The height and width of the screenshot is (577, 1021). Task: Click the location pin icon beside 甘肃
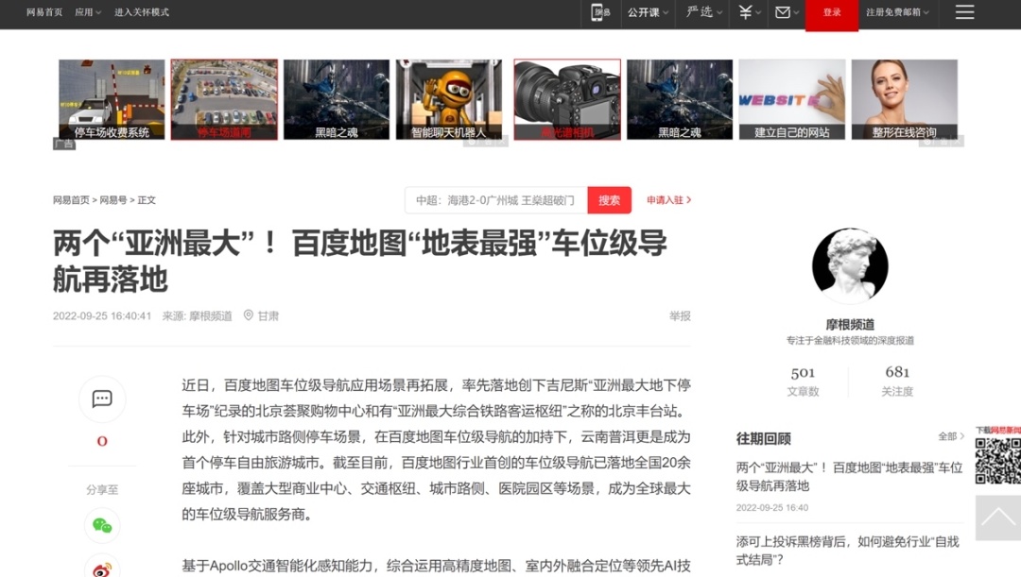[x=248, y=315]
